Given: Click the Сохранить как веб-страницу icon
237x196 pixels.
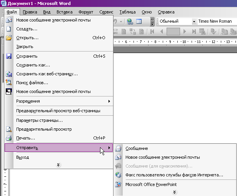Looking at the screenshot, I should (9, 74).
